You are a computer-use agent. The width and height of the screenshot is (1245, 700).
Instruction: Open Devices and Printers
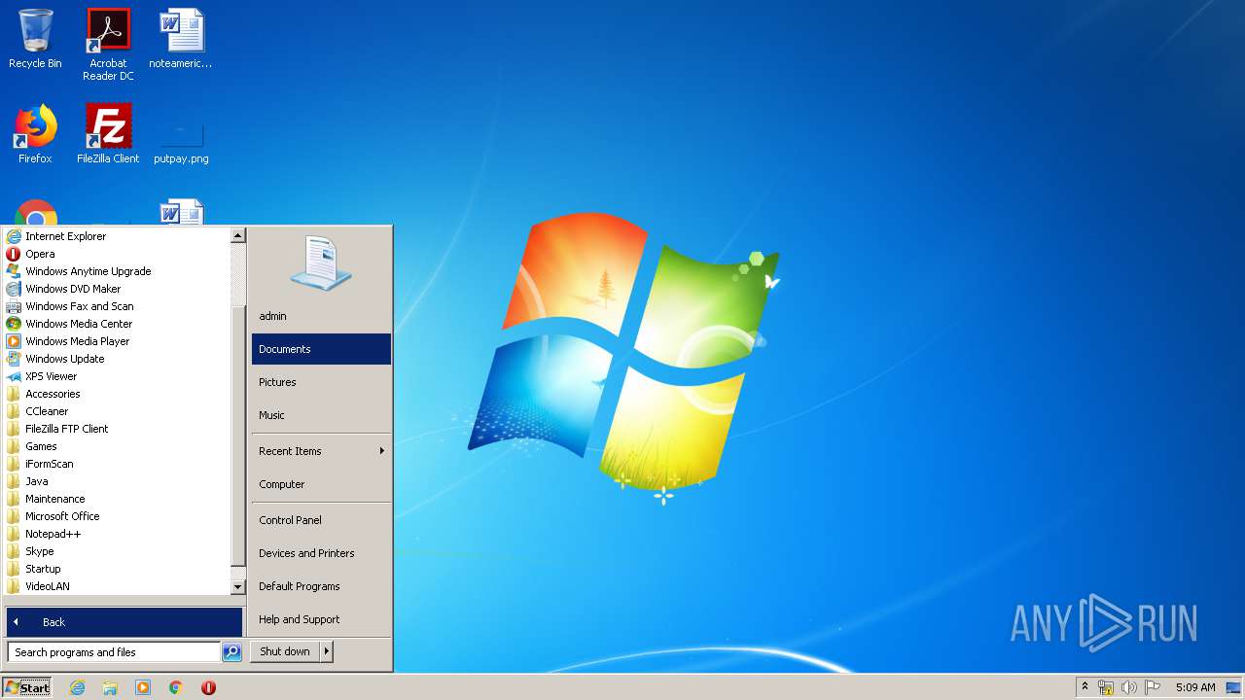(321, 553)
